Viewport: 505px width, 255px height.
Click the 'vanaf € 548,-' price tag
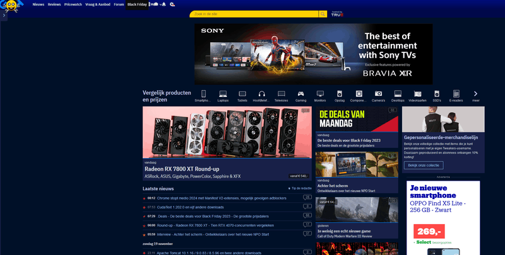click(299, 176)
